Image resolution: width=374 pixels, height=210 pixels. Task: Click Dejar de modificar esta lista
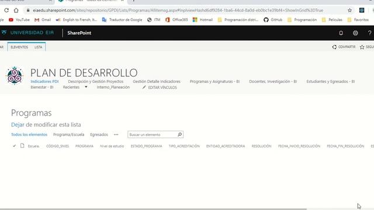(x=46, y=124)
